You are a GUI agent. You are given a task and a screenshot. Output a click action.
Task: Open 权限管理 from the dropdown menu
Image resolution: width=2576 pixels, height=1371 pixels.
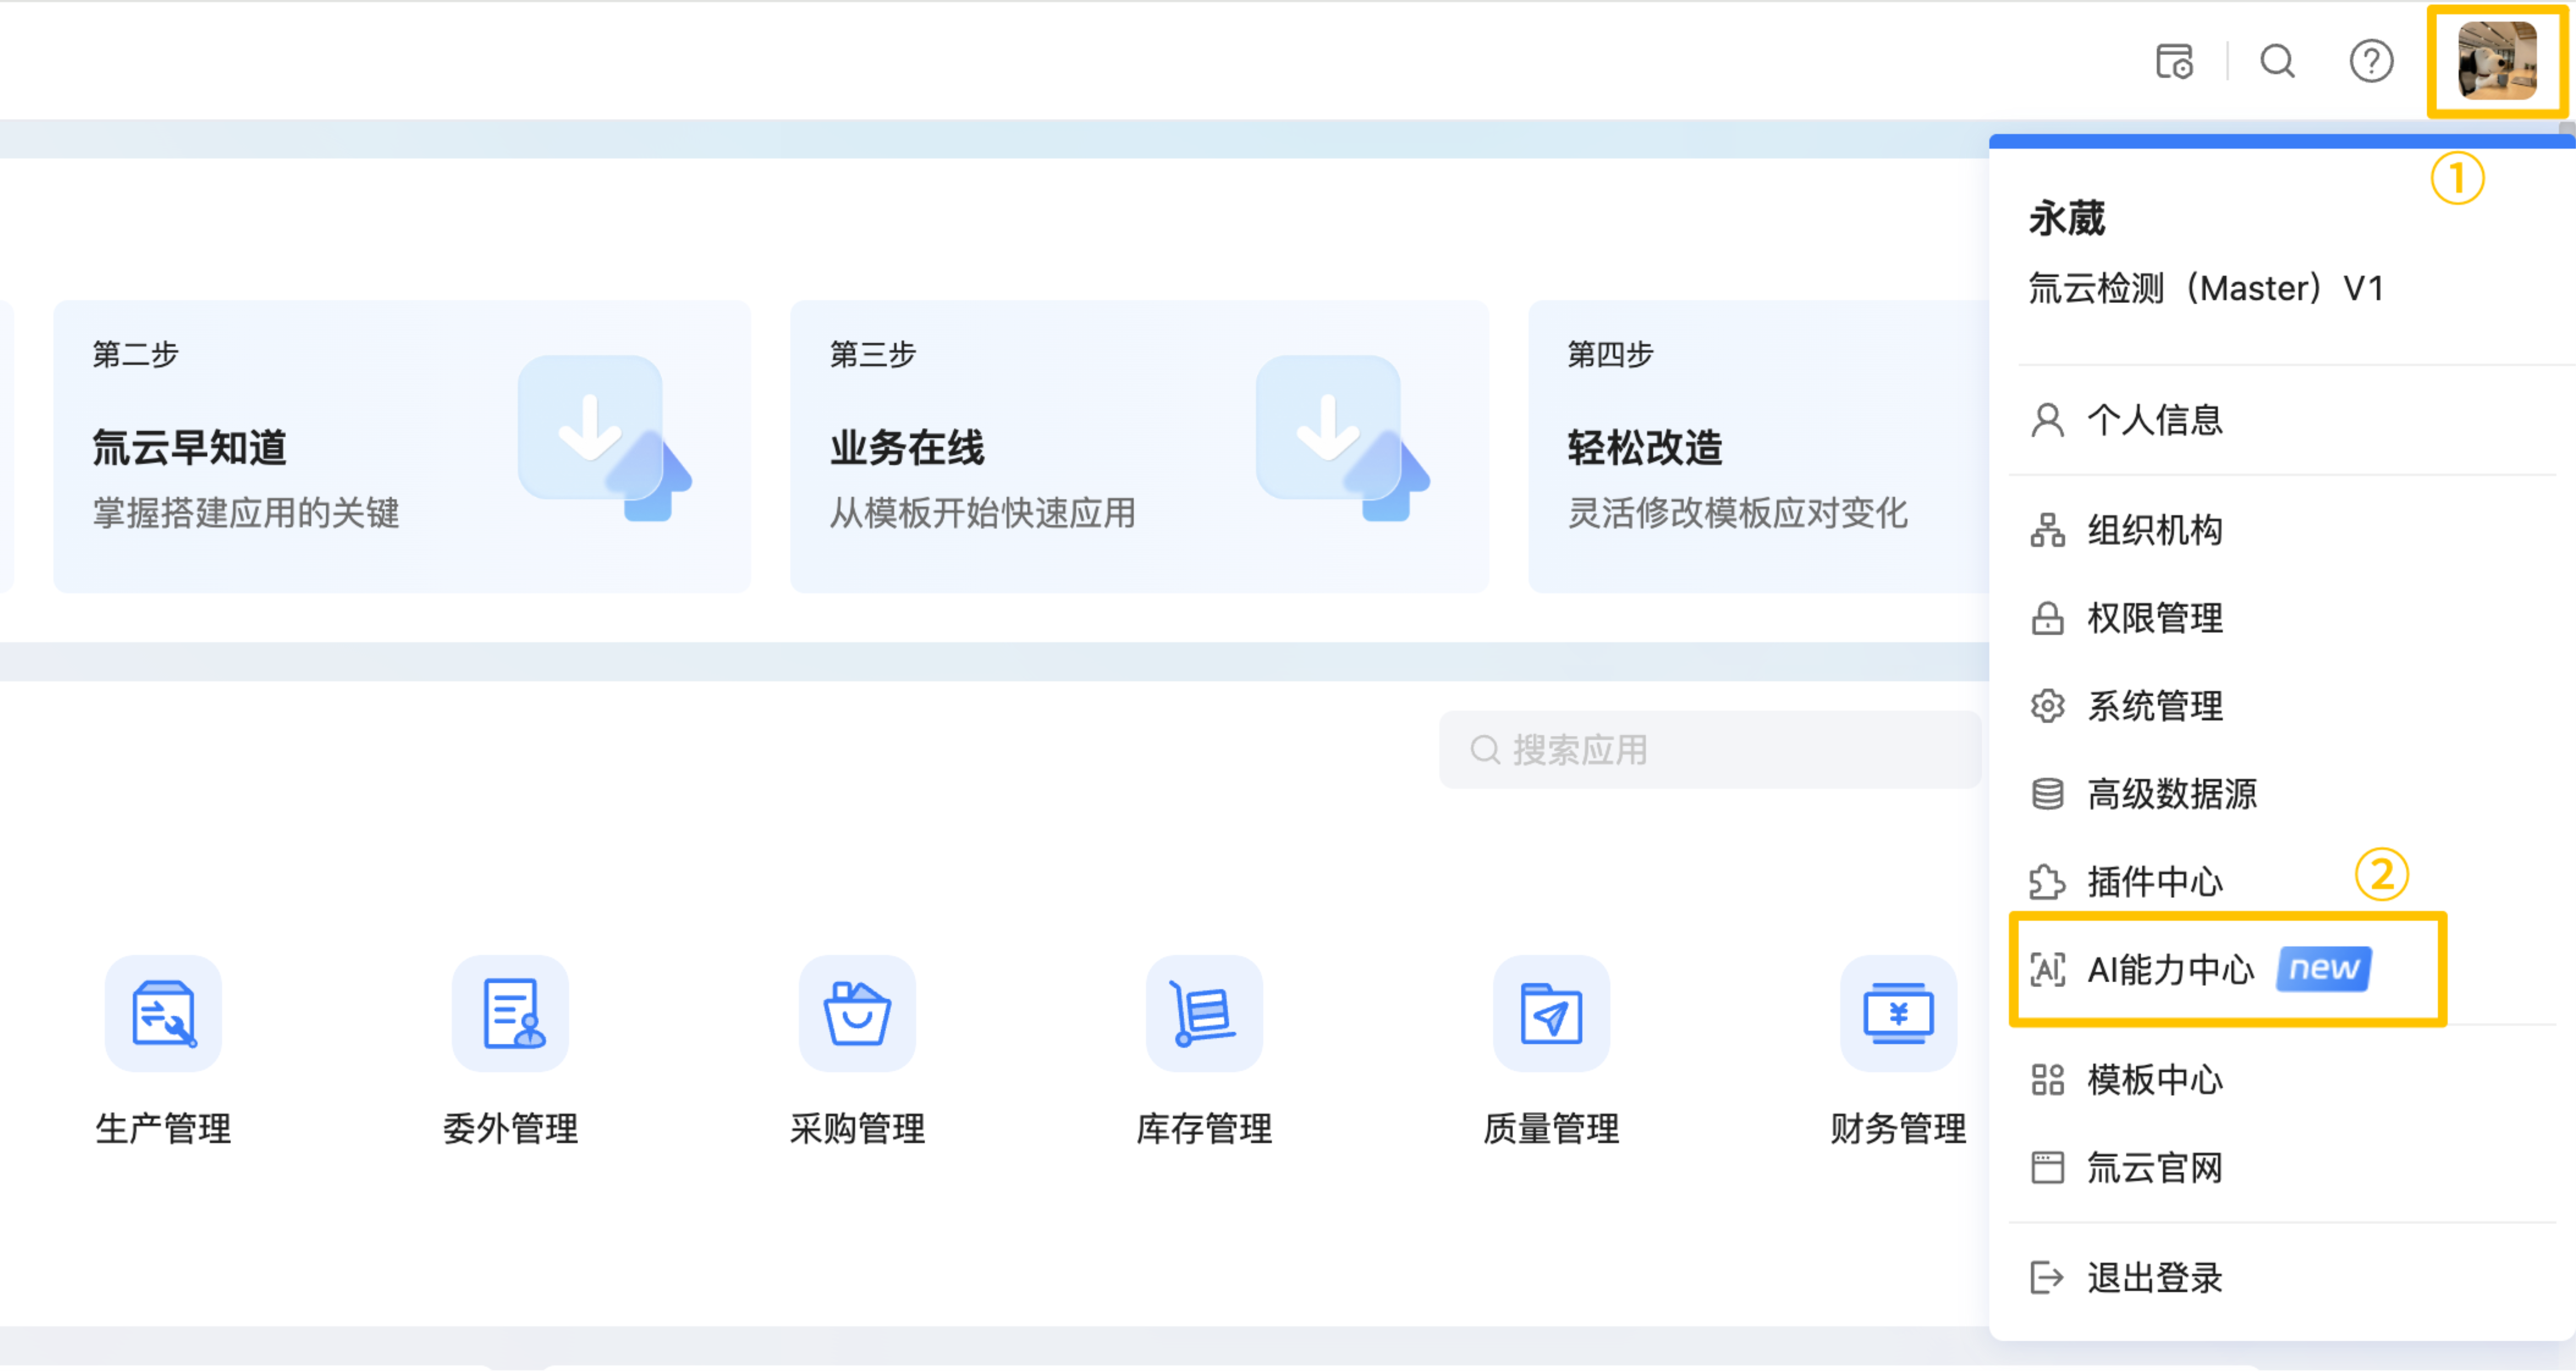[x=2154, y=618]
